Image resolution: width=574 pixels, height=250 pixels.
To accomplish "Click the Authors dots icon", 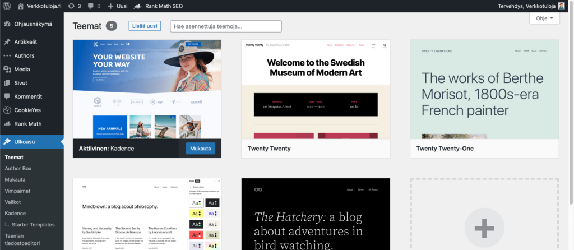I will [7, 55].
